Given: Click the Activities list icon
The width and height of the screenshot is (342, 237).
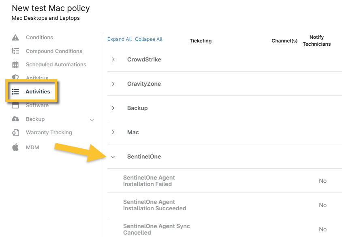Looking at the screenshot, I should point(15,92).
